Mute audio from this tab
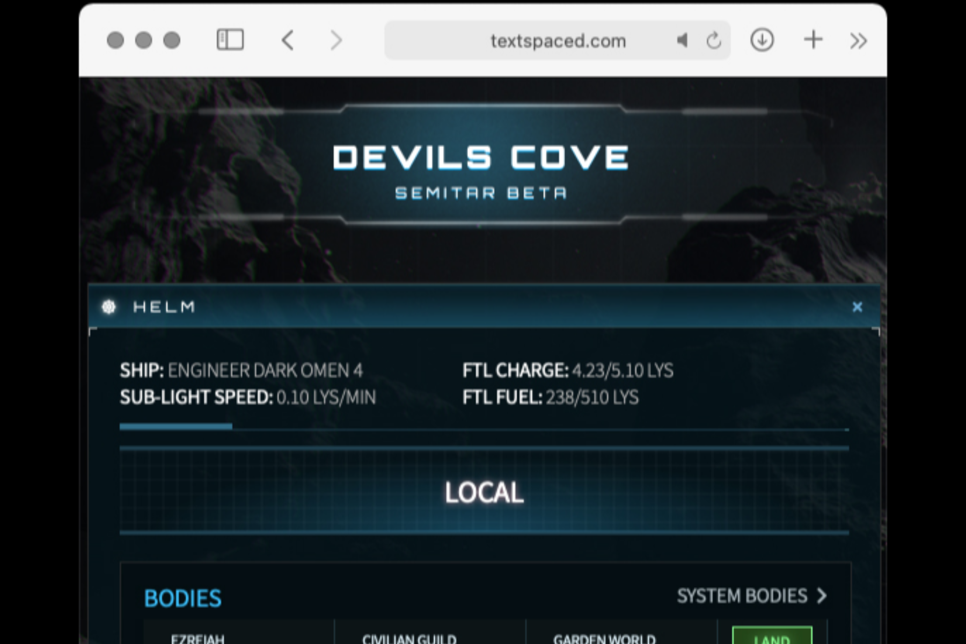This screenshot has width=966, height=644. (682, 40)
